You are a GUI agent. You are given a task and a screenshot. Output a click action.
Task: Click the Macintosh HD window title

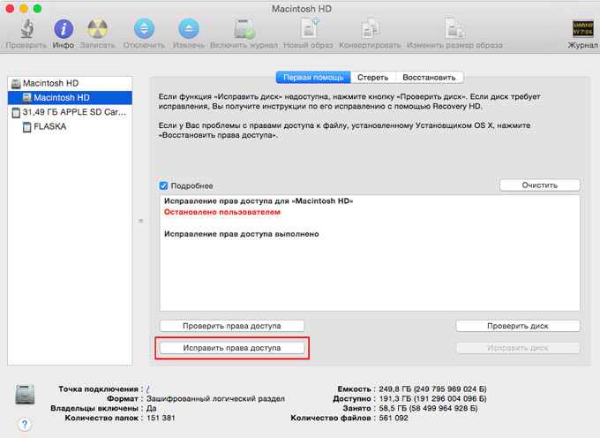pos(302,9)
